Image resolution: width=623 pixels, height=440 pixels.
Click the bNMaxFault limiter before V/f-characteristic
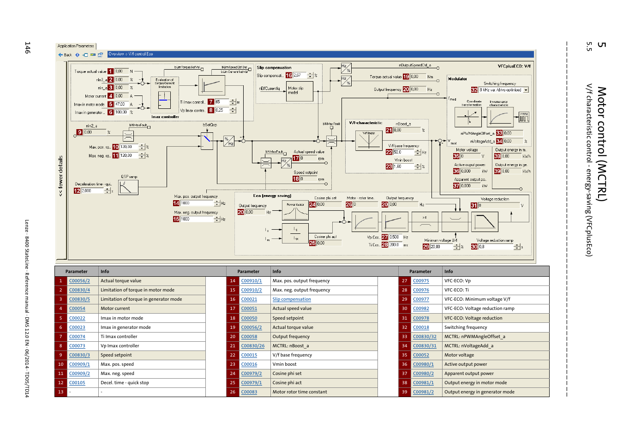(331, 141)
